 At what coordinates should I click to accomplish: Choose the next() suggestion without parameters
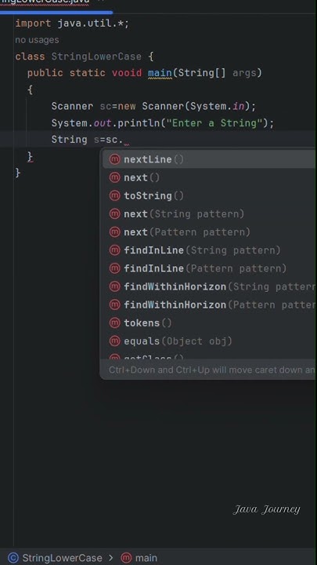click(x=209, y=177)
